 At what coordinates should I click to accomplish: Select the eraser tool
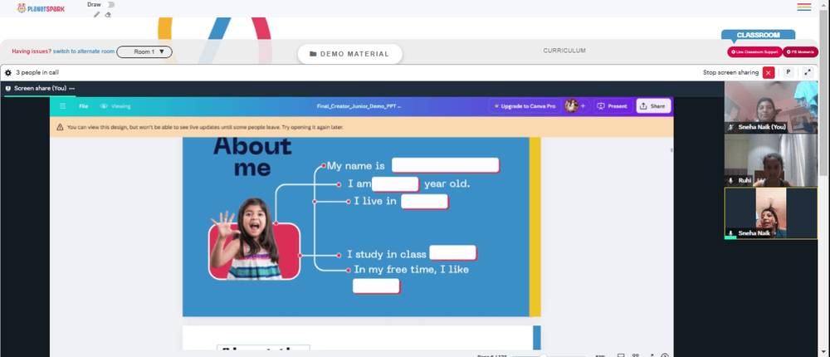point(108,14)
